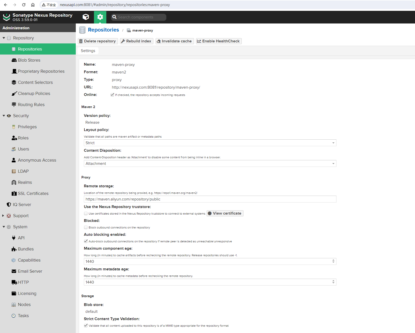Click the Blob Stores drive icon
The height and width of the screenshot is (333, 415).
click(14, 60)
